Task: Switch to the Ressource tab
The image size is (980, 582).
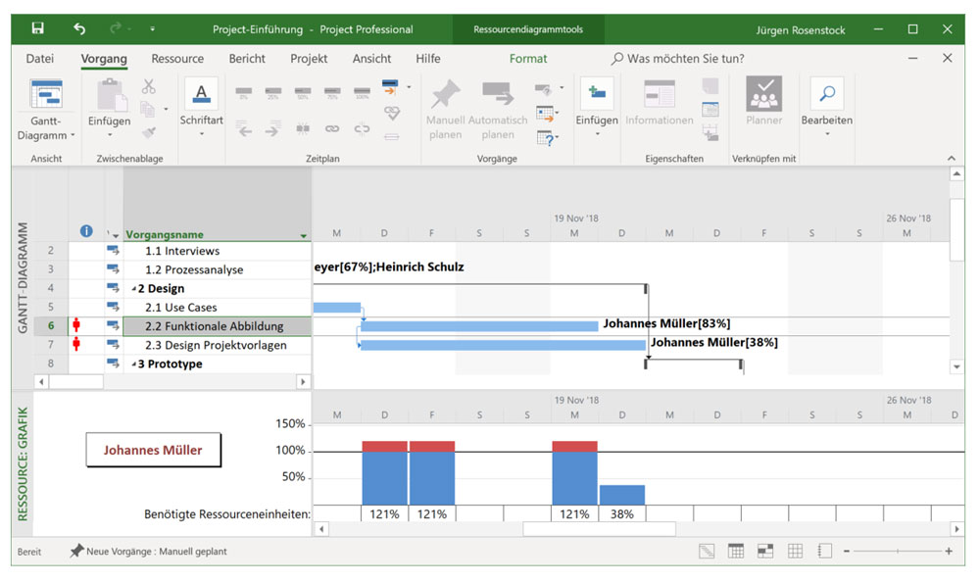Action: click(x=177, y=58)
